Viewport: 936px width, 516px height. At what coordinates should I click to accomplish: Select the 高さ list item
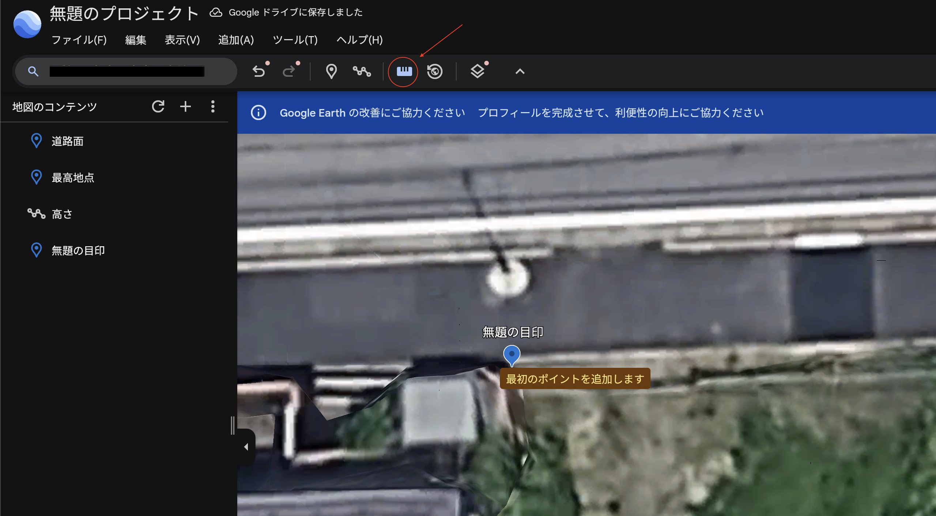tap(114, 213)
